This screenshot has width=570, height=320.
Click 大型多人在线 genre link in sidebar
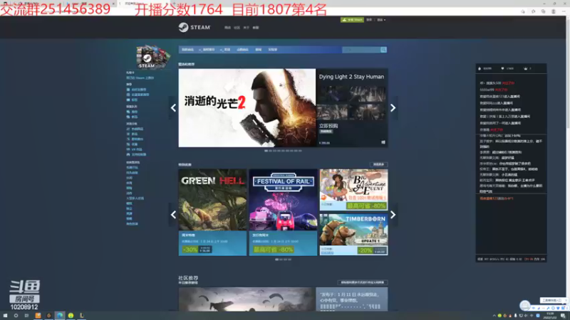click(x=135, y=198)
